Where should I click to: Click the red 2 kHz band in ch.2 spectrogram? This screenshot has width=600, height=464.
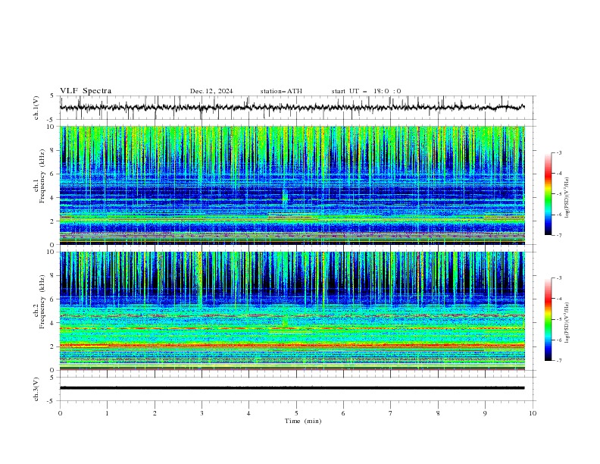(292, 346)
